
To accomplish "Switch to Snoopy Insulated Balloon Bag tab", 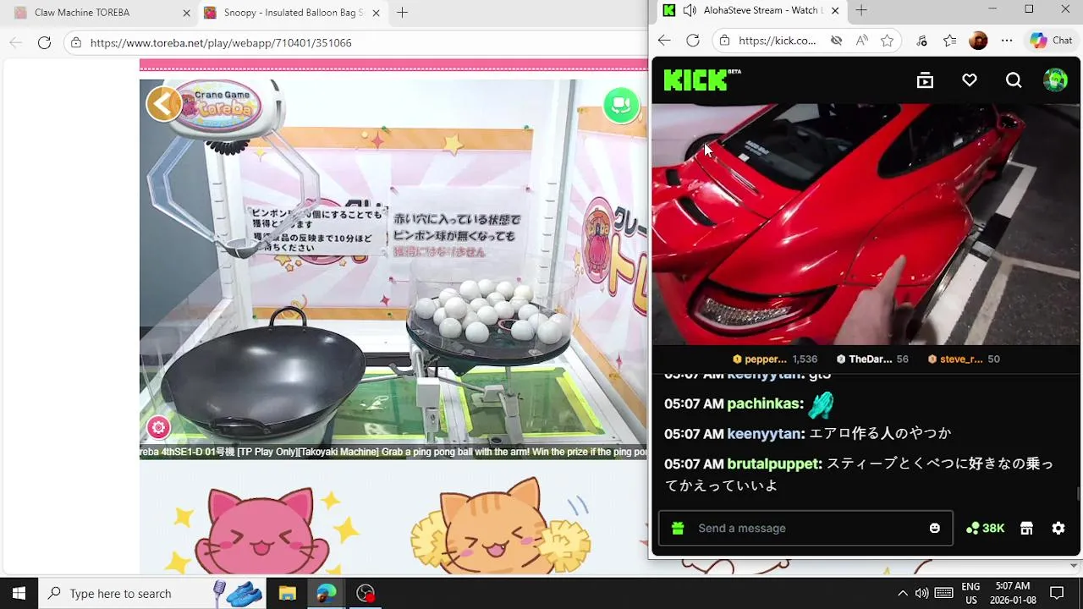I will [x=292, y=13].
